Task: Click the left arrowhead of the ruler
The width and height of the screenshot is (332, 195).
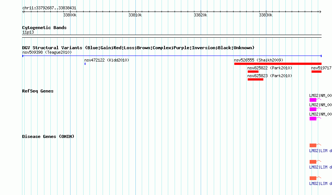Action: pos(24,12)
